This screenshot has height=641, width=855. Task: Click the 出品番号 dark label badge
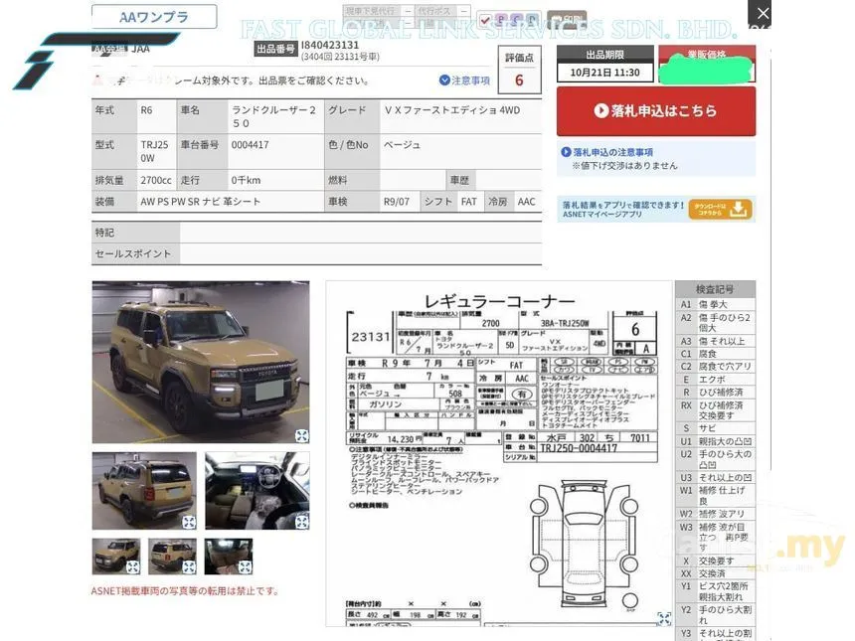276,49
